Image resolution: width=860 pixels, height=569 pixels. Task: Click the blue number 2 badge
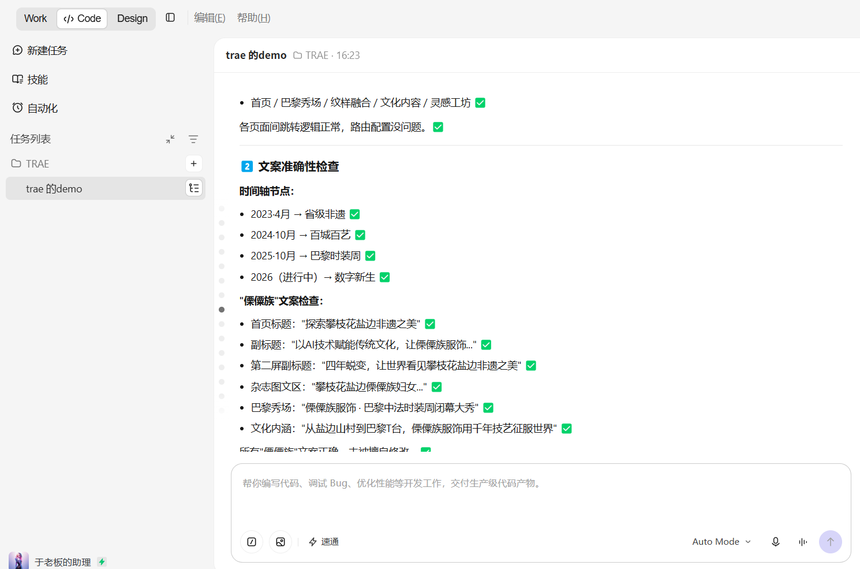click(x=247, y=166)
